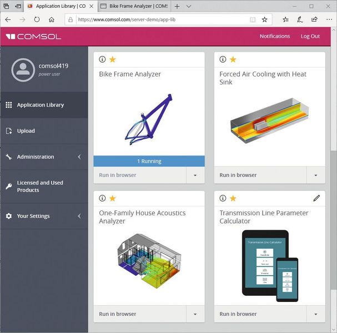Open Your Settings menu item
This screenshot has width=337, height=333.
pyautogui.click(x=44, y=216)
